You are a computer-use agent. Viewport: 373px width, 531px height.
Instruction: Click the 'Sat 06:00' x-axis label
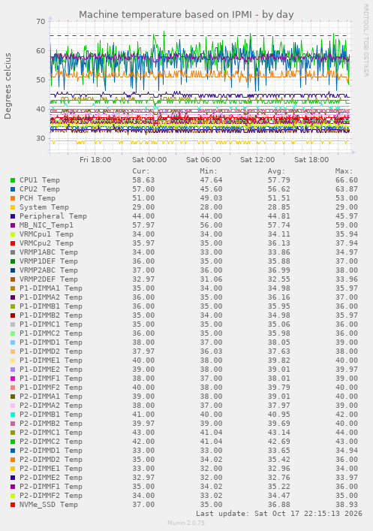203,160
